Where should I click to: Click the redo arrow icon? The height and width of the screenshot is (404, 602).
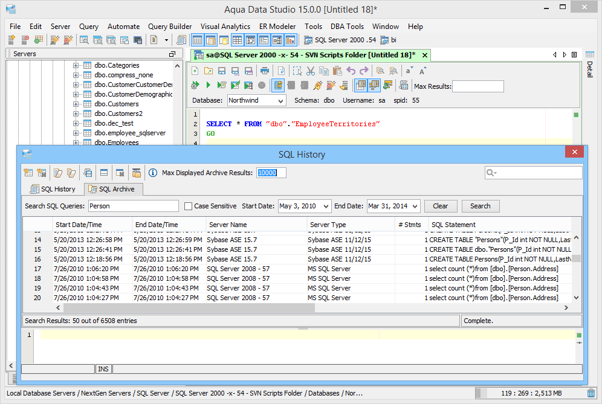tap(364, 71)
